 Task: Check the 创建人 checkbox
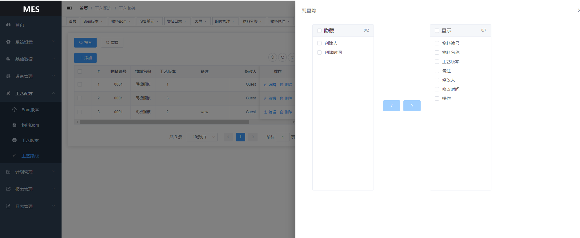(319, 43)
